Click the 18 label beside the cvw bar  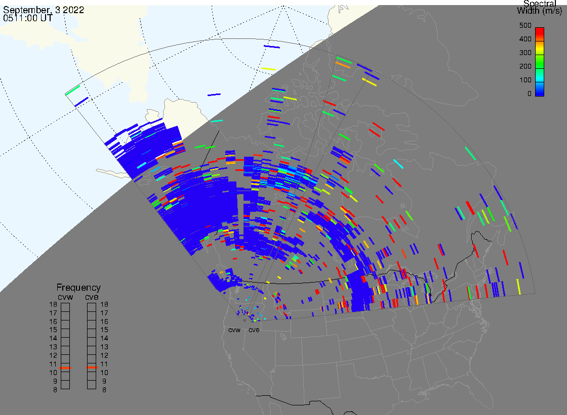coord(53,304)
